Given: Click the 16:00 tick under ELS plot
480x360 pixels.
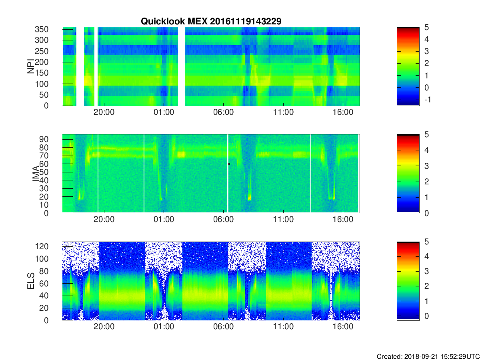Looking at the screenshot, I should 343,327.
